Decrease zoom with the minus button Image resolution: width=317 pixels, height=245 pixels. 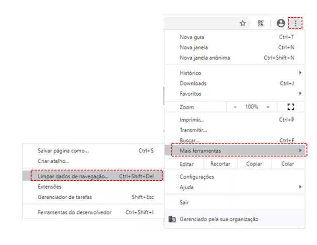tap(235, 107)
